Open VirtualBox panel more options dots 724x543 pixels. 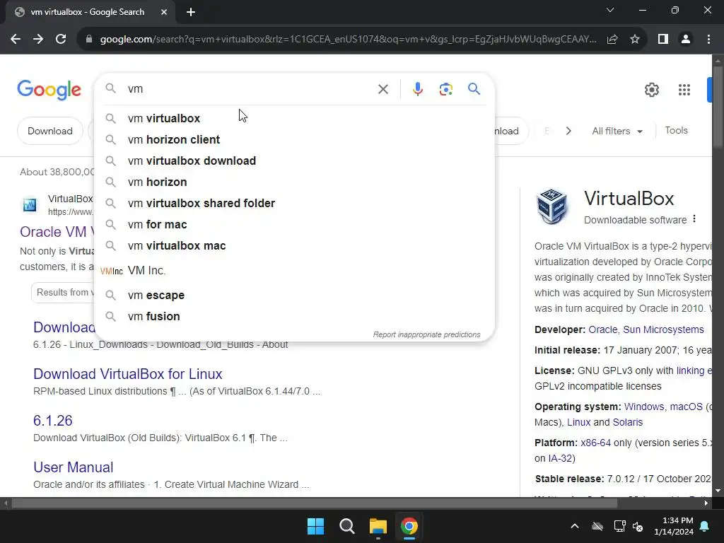coord(694,219)
